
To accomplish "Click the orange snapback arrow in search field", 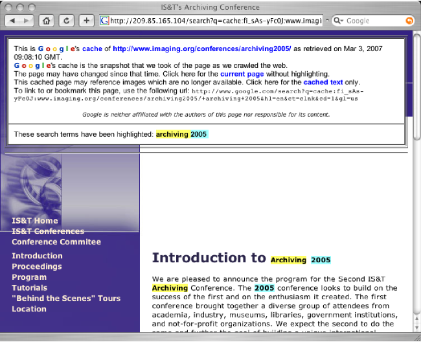I will point(409,20).
